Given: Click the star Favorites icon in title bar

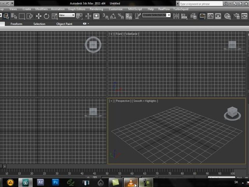Looking at the screenshot, I should click(x=246, y=4).
